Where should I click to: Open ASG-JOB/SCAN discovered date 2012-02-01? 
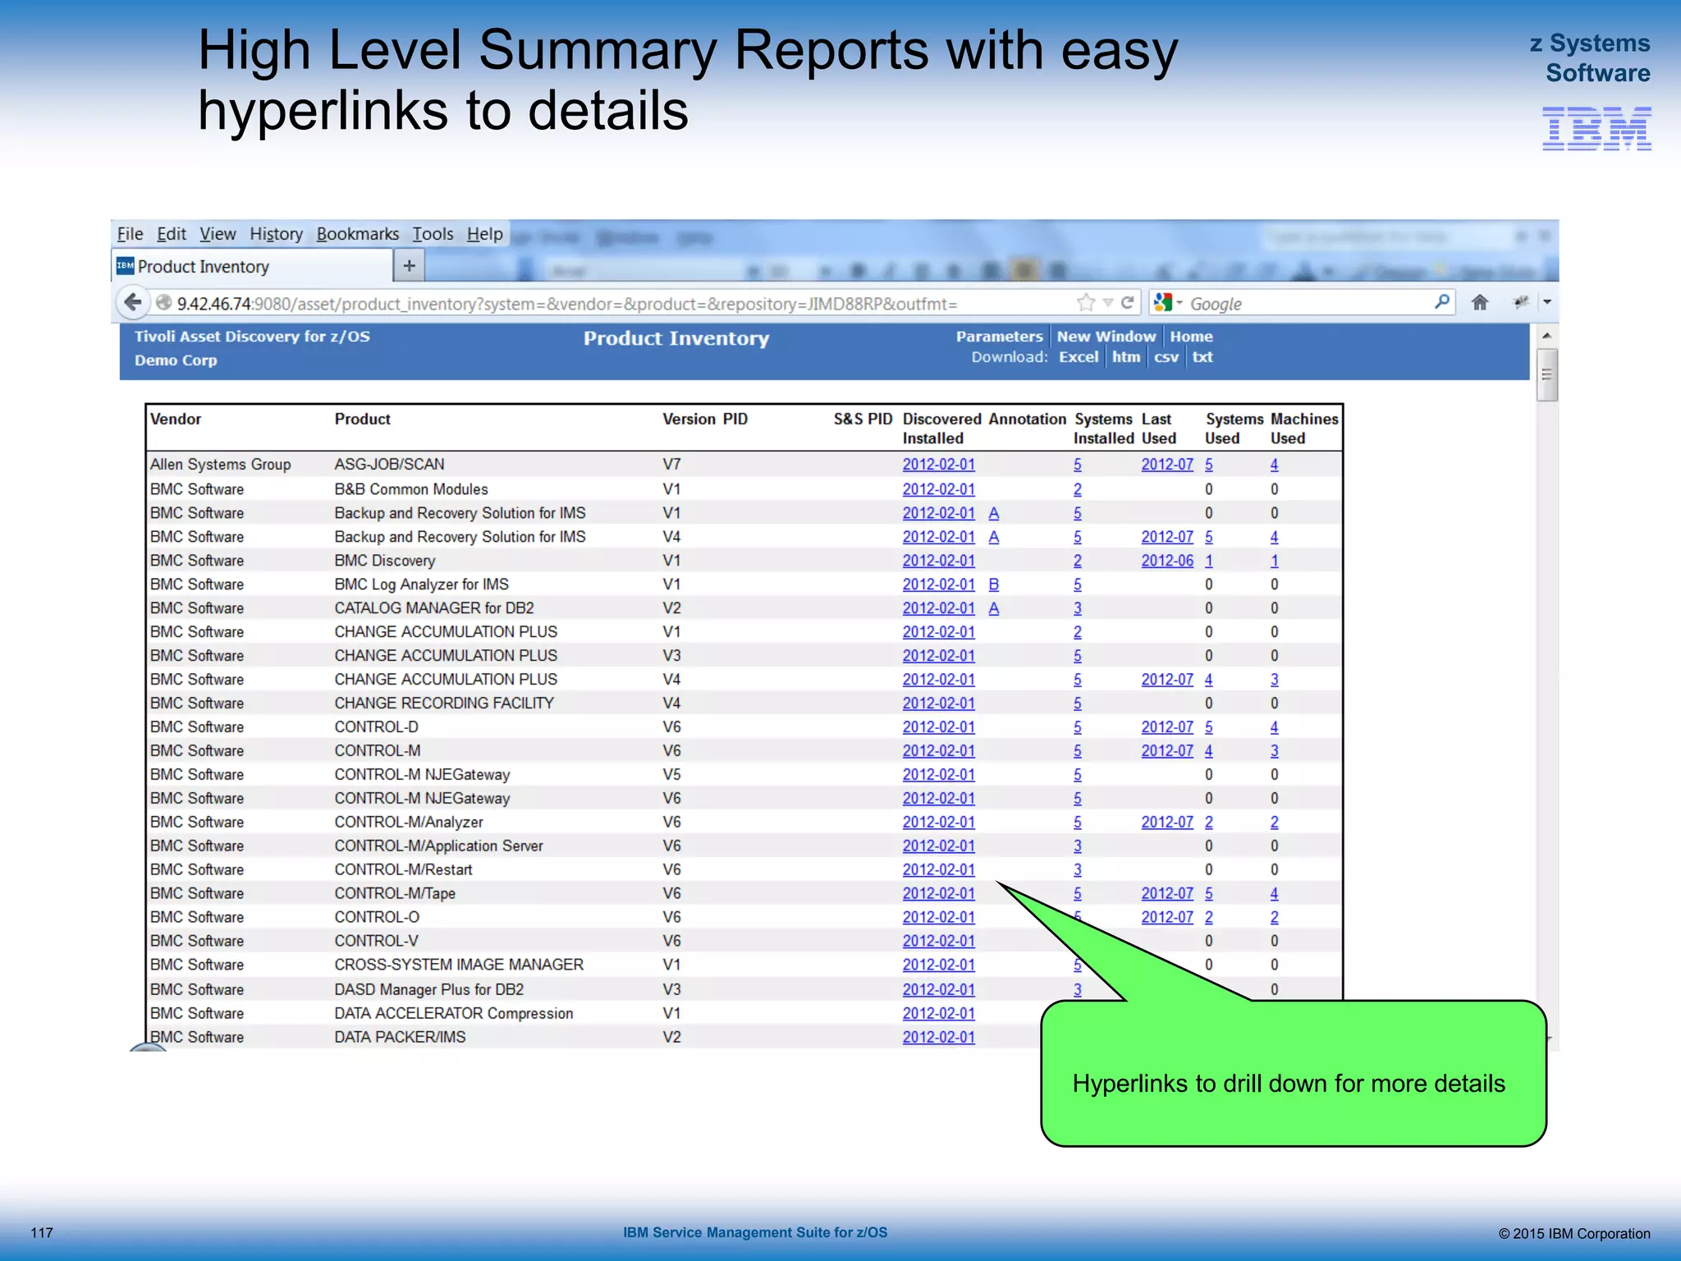(x=938, y=464)
